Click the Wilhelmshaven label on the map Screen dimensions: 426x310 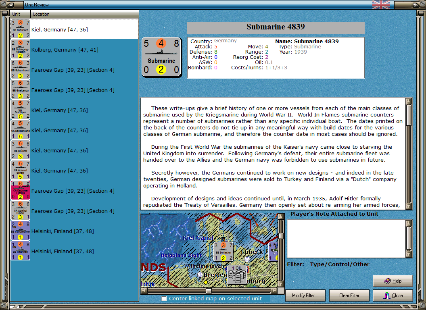[204, 266]
